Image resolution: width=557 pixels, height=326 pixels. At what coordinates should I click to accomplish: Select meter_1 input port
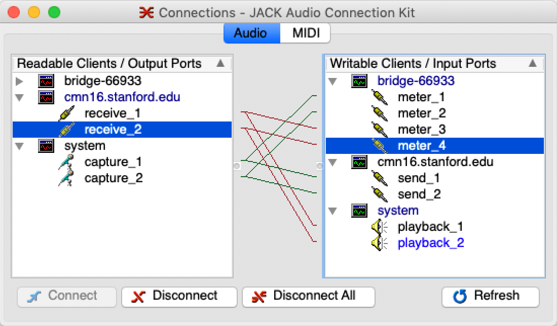tap(421, 97)
